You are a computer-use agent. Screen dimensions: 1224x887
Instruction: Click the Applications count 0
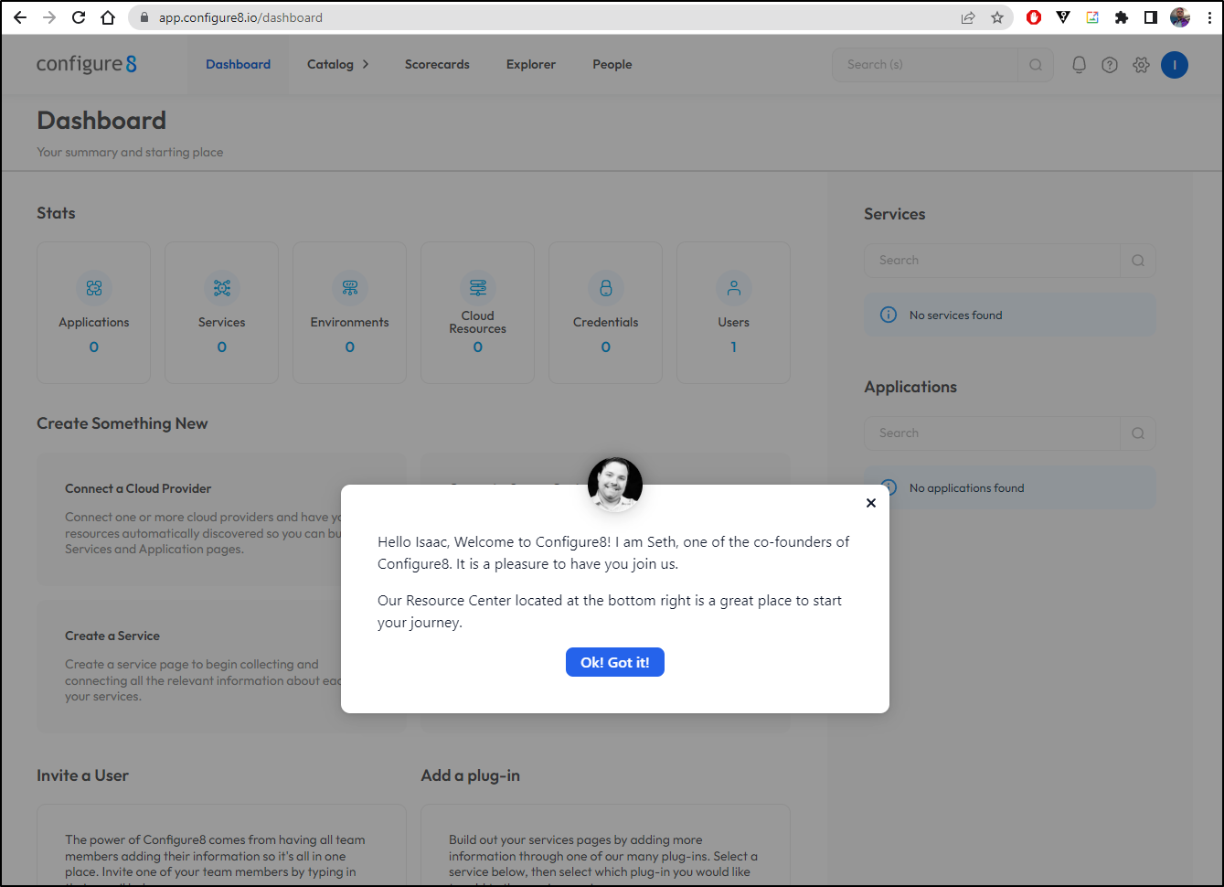(x=94, y=347)
